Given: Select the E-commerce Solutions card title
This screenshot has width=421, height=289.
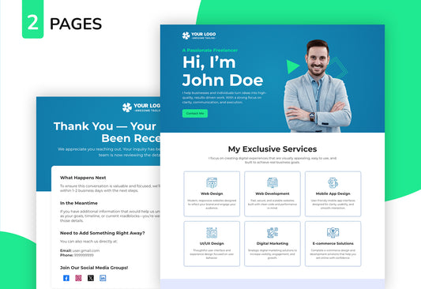Looking at the screenshot, I should [333, 243].
